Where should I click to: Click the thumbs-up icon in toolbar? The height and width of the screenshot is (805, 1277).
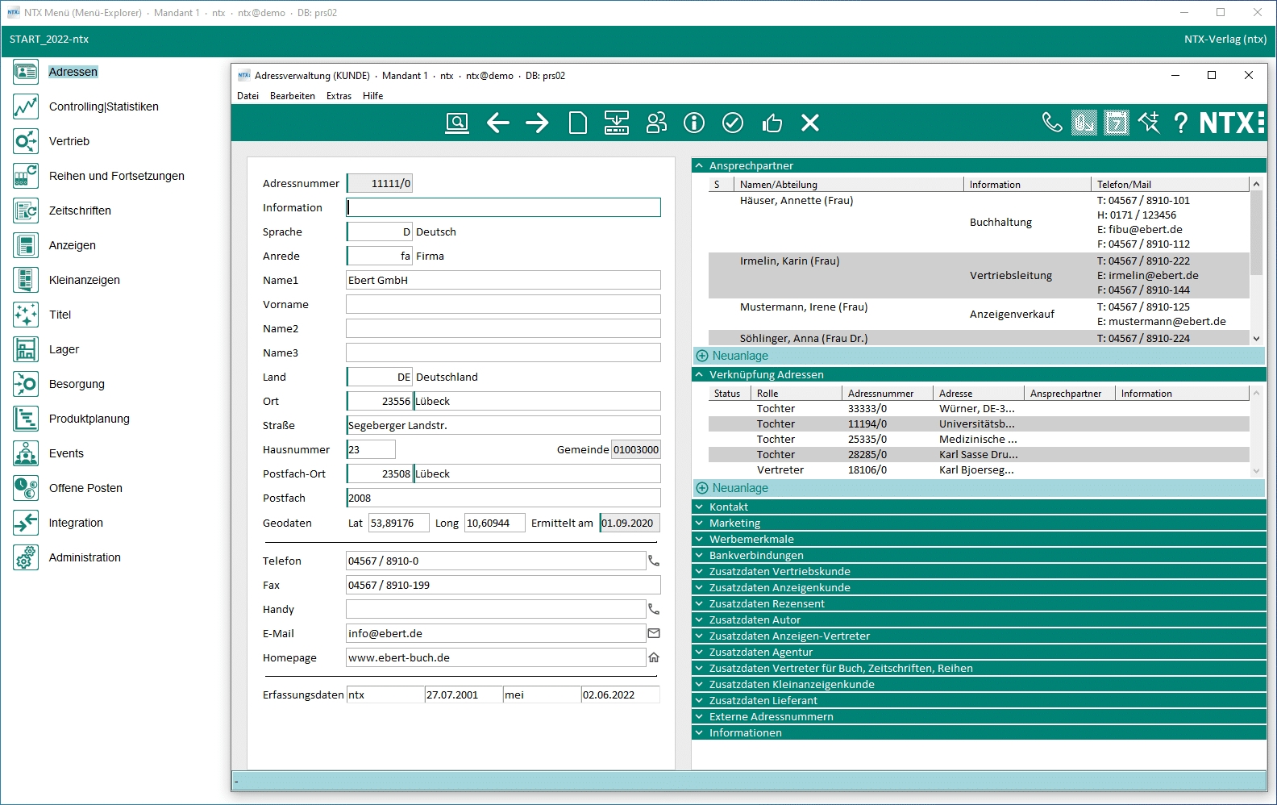click(x=772, y=123)
